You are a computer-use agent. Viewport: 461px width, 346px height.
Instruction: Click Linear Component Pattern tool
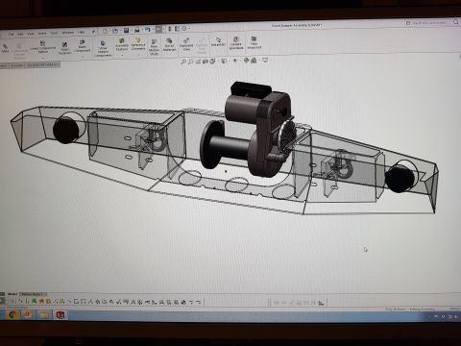[43, 47]
